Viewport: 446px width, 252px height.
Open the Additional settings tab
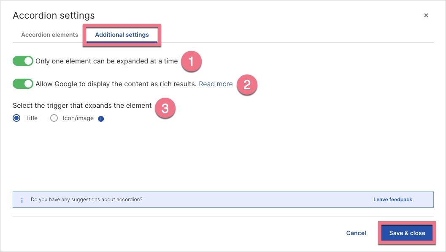122,35
